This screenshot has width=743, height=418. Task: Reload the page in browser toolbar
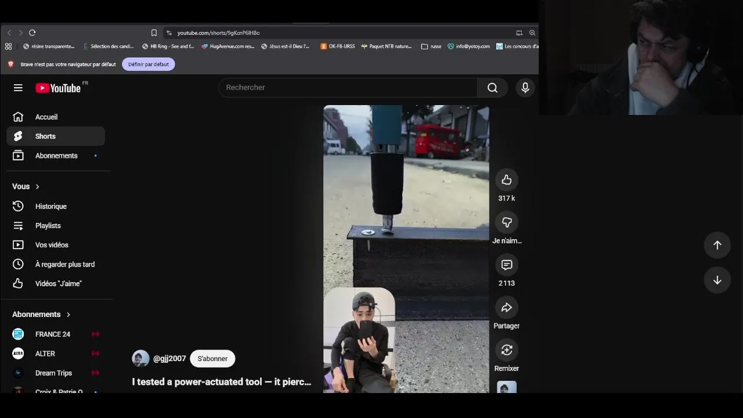pyautogui.click(x=33, y=33)
